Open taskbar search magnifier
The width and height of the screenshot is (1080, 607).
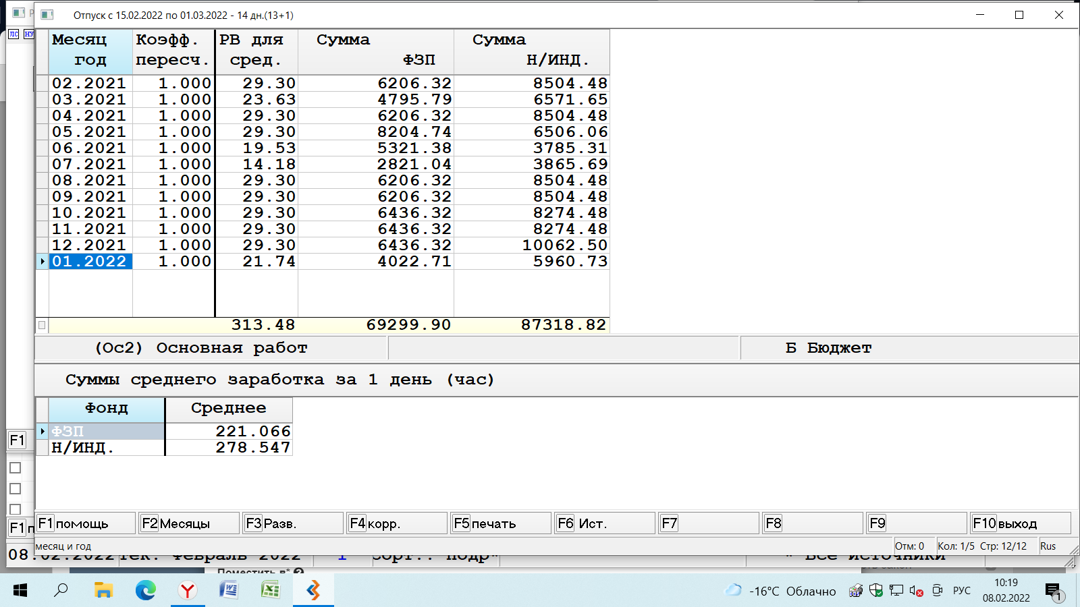click(61, 591)
